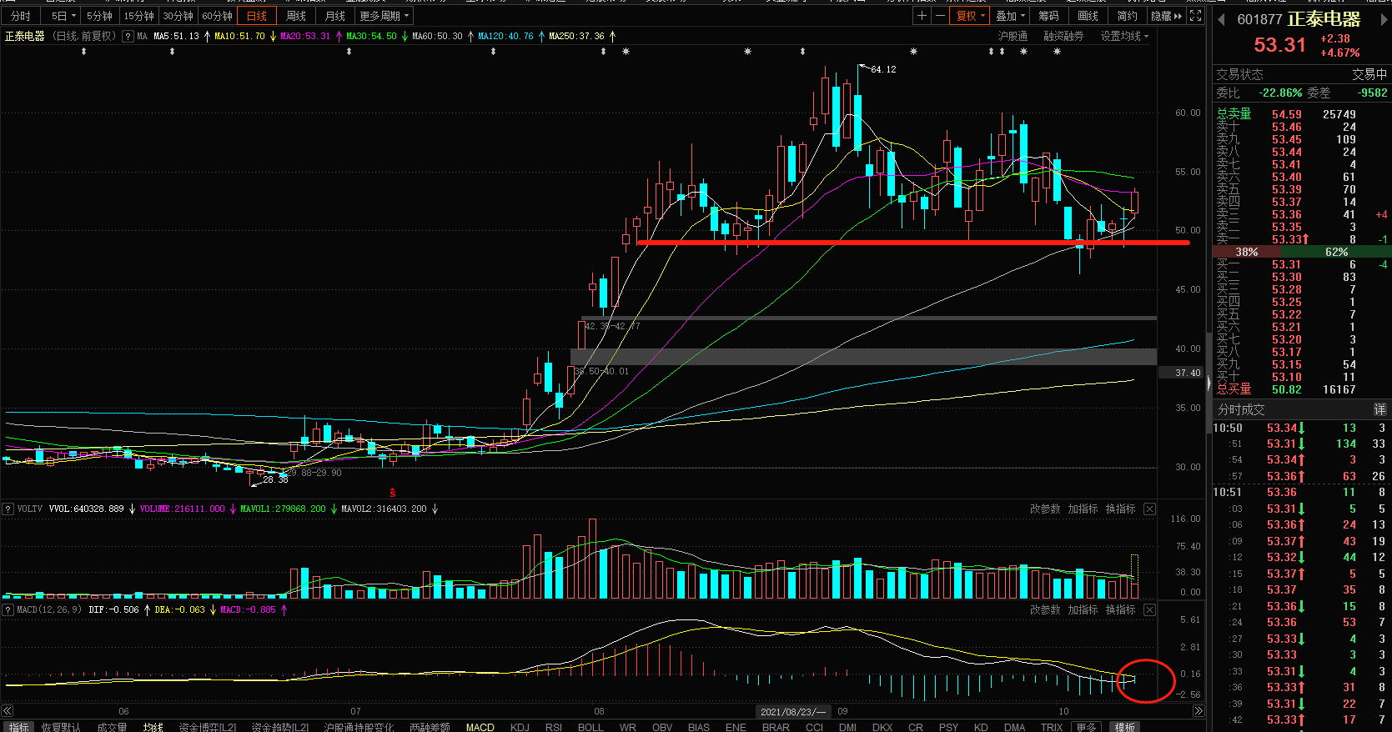Toggle 筹码 chip distribution panel
The height and width of the screenshot is (732, 1392).
(1048, 16)
